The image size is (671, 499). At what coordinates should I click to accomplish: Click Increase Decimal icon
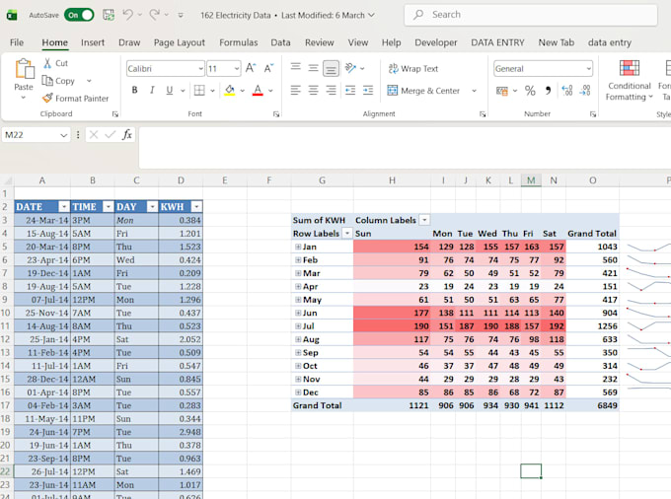point(567,91)
